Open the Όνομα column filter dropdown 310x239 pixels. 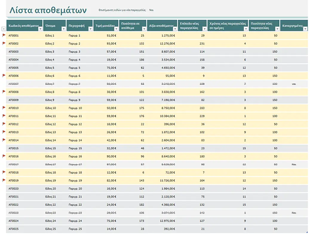tap(63, 29)
